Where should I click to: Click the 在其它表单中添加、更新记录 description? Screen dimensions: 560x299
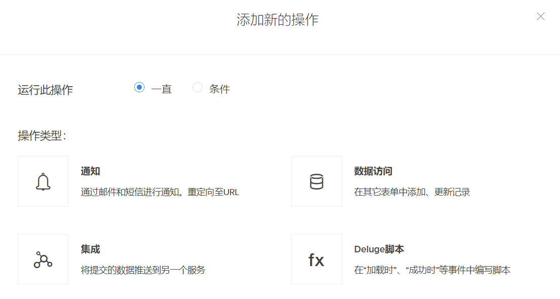412,192
